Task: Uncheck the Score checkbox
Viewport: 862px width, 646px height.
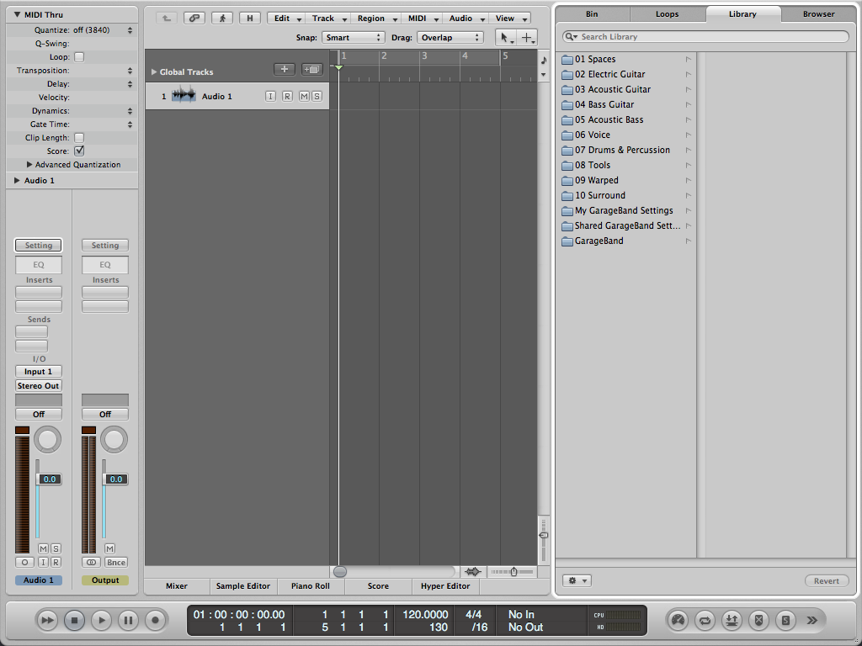Action: [x=79, y=151]
